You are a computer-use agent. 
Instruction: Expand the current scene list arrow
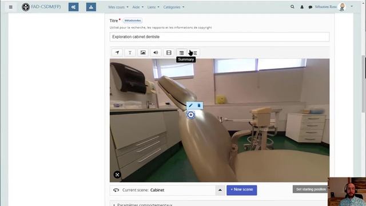coord(220,190)
